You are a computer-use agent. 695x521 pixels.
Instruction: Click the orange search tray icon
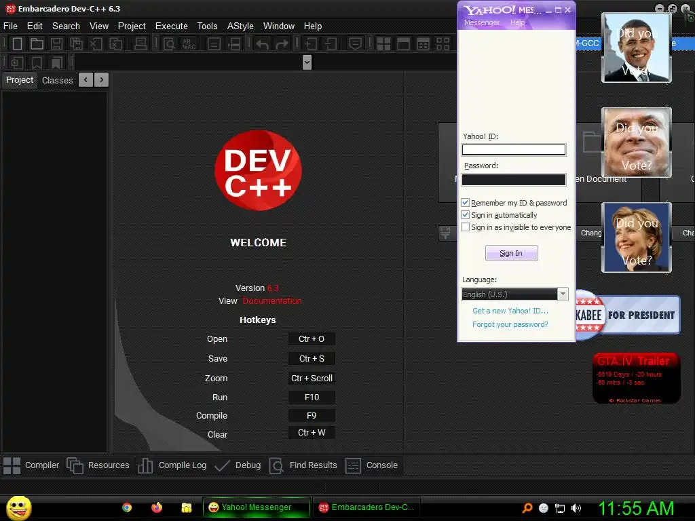click(527, 508)
